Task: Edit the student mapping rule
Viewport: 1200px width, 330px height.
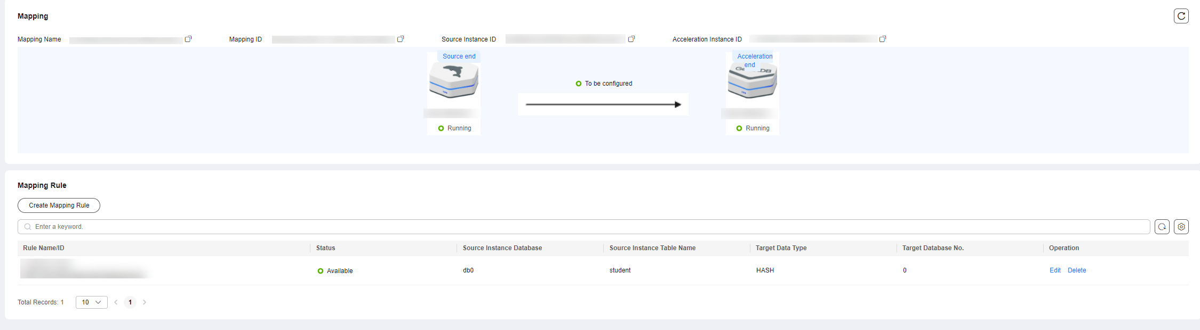Action: (1054, 270)
